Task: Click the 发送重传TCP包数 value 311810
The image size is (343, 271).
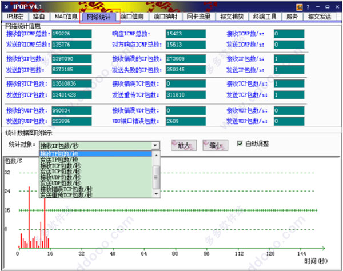Action: coord(185,95)
